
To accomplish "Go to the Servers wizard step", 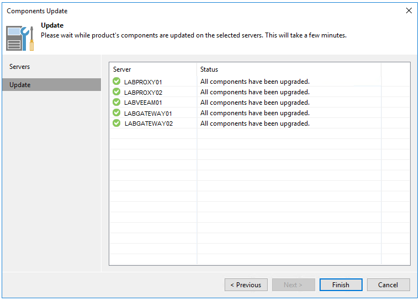I will 20,67.
